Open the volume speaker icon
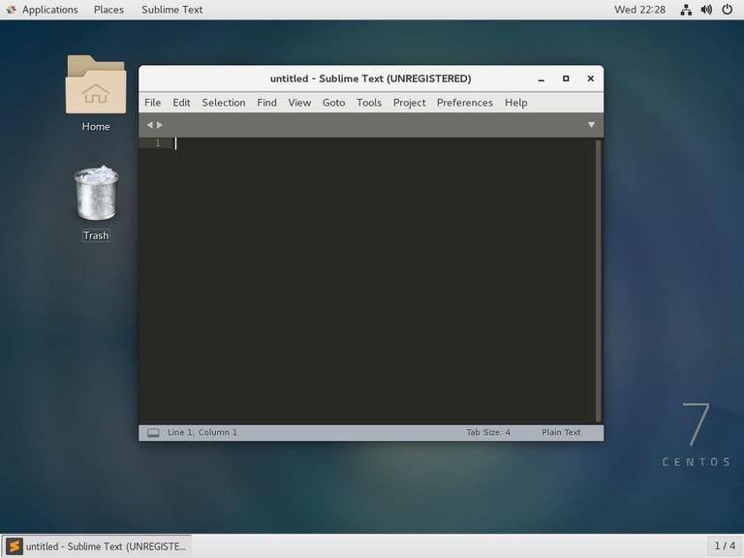 [706, 10]
